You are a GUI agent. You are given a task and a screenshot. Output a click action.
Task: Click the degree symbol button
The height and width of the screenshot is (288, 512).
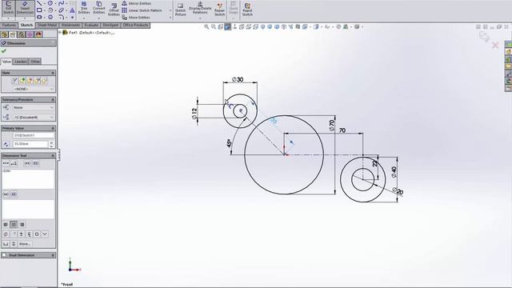tap(14, 234)
